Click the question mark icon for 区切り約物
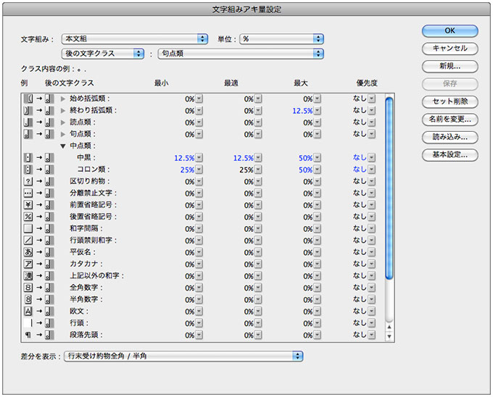Image resolution: width=493 pixels, height=397 pixels. click(x=28, y=181)
